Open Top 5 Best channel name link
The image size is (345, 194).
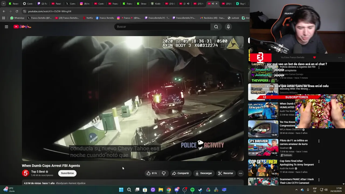click(38, 172)
